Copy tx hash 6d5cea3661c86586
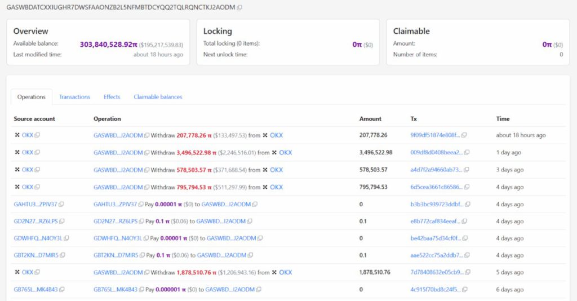Screen dimensions: 577x301 click(x=467, y=187)
